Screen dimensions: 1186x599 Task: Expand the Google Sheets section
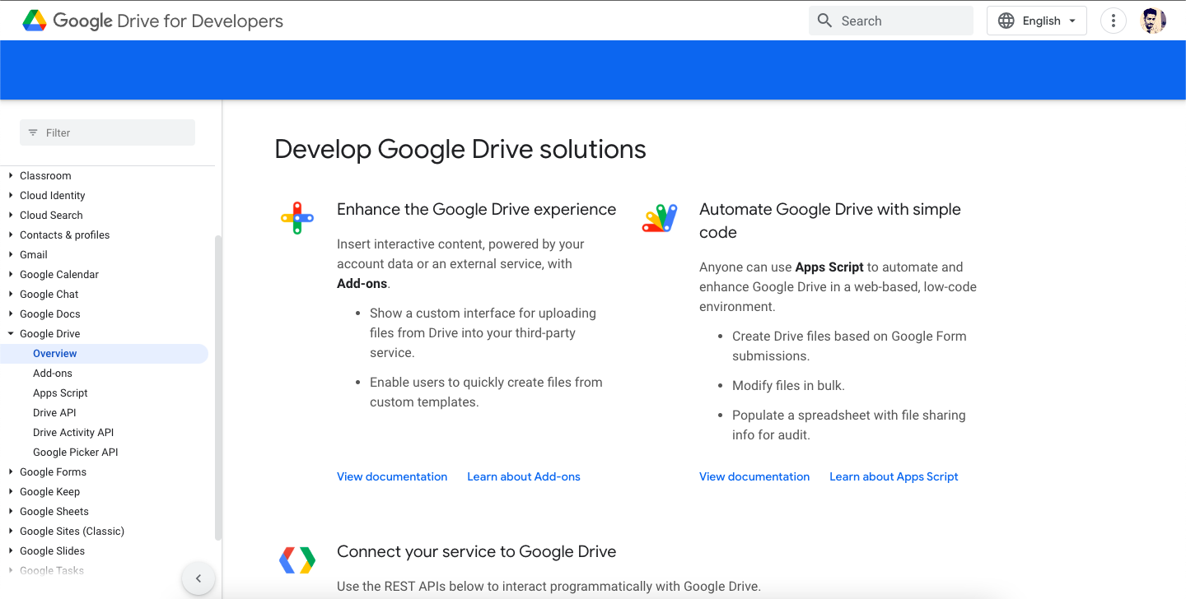pos(11,511)
